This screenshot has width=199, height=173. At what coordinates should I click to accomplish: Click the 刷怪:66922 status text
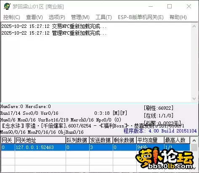(x=159, y=108)
